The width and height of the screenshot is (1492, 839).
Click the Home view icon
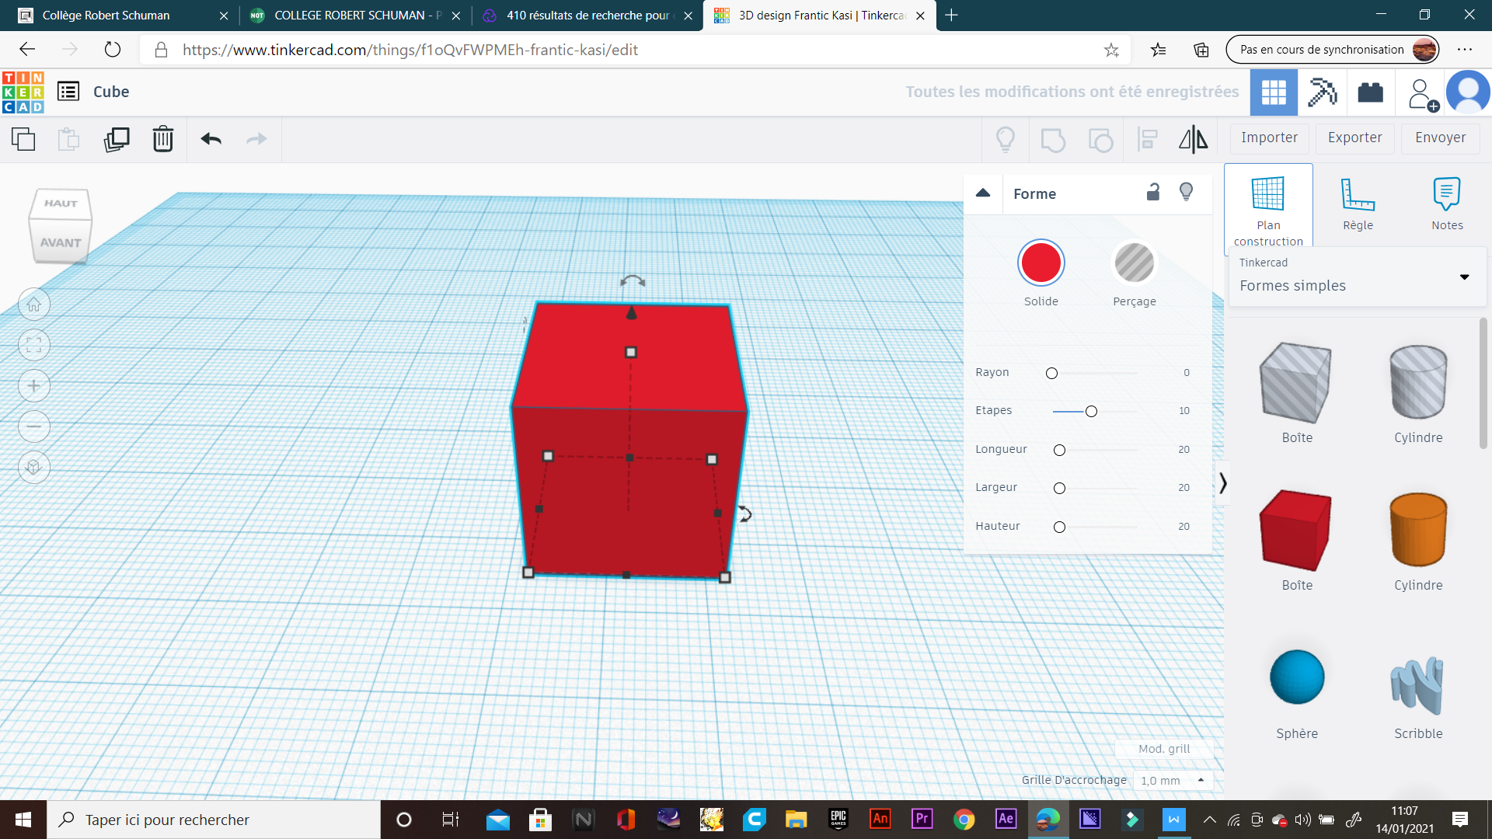(34, 305)
